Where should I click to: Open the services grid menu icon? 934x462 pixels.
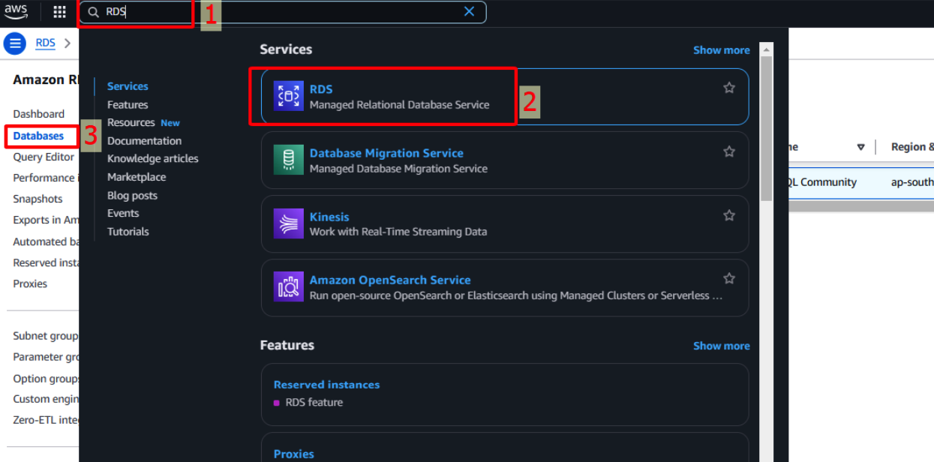[60, 12]
